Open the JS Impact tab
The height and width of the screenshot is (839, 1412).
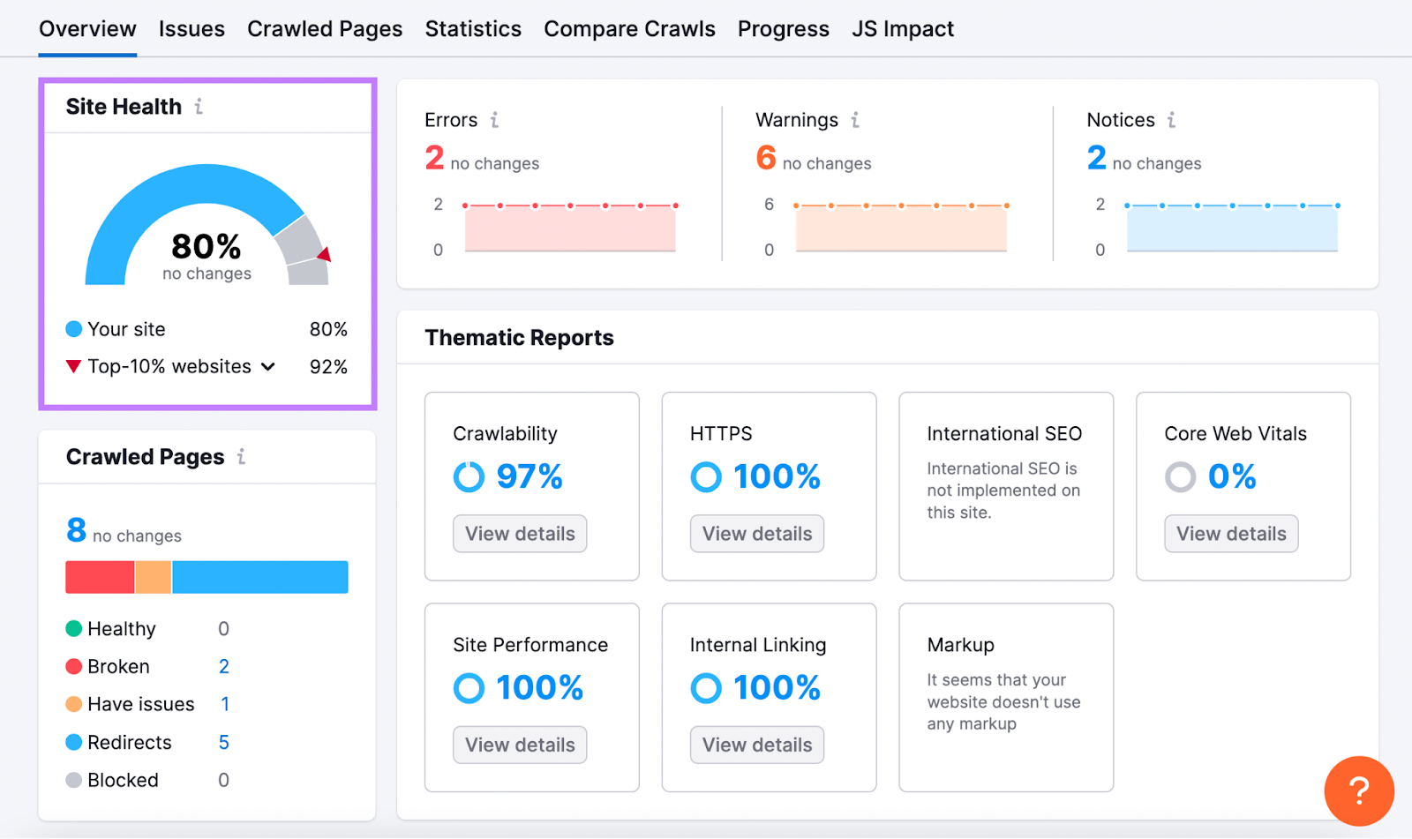coord(903,29)
